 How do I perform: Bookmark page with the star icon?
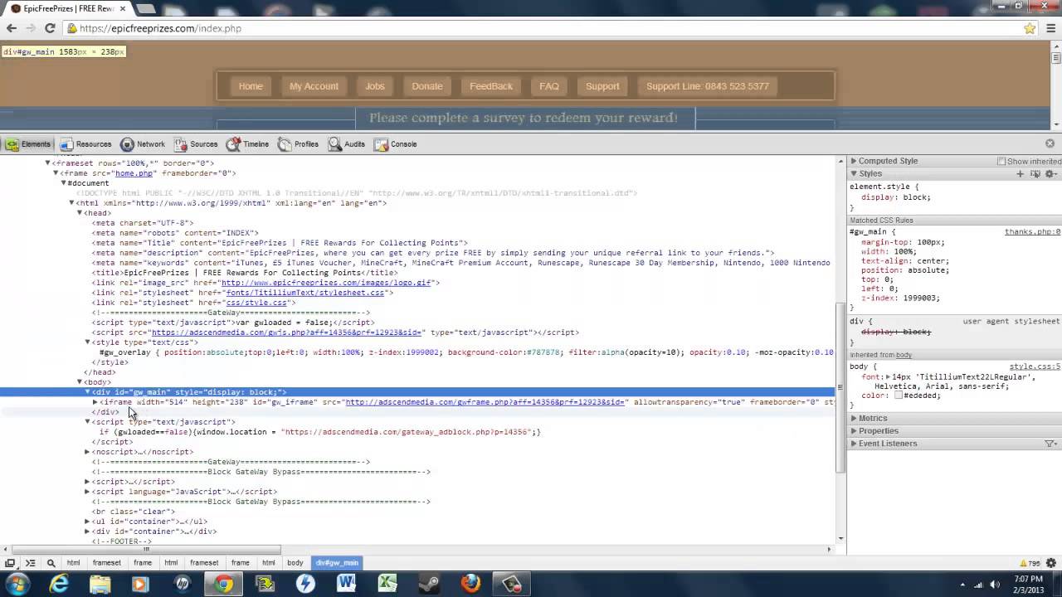click(1030, 28)
